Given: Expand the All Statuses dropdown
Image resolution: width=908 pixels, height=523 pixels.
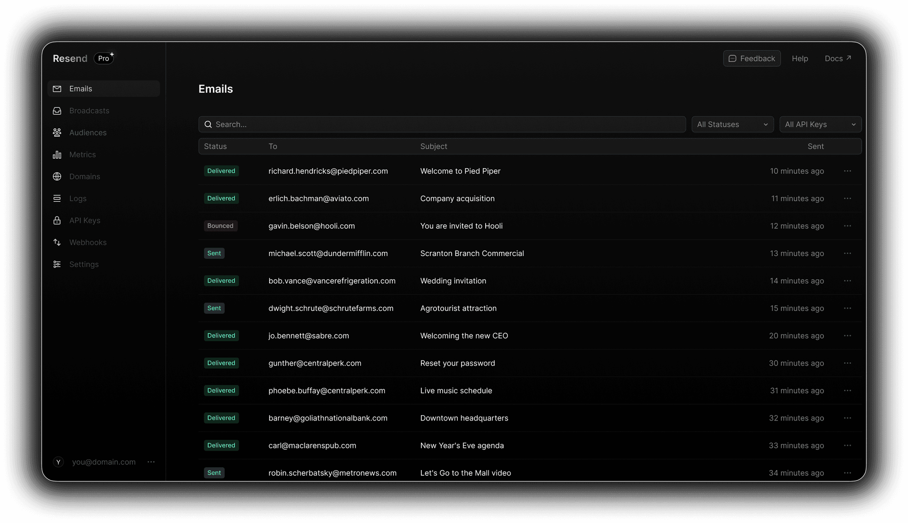Looking at the screenshot, I should coord(732,124).
